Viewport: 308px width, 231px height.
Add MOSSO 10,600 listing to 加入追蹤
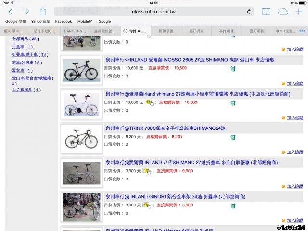295,83
